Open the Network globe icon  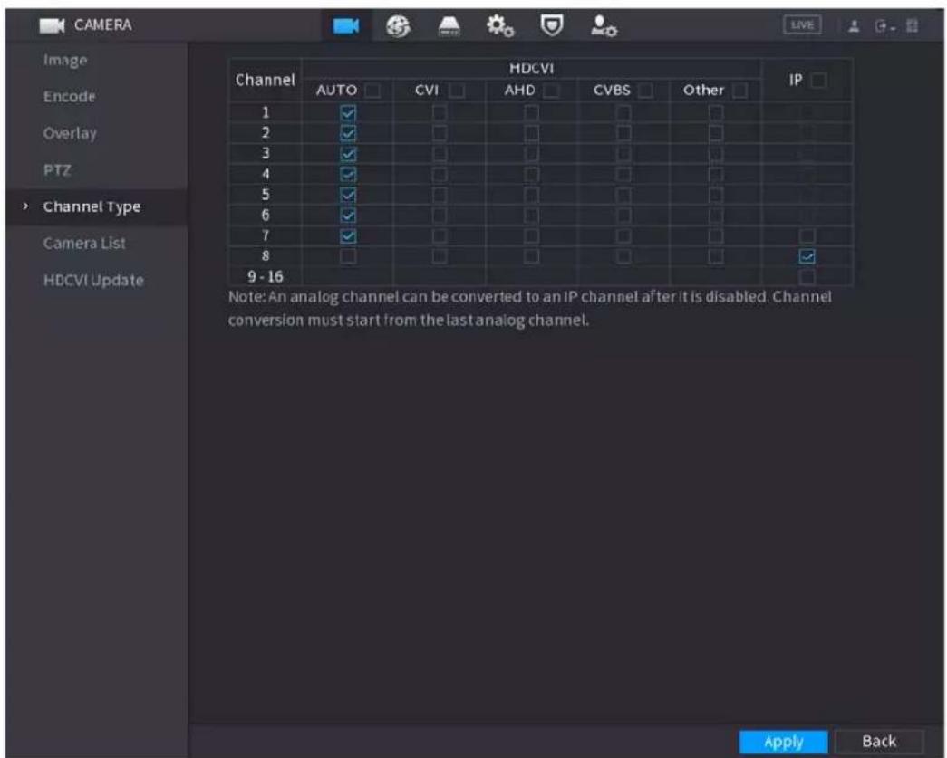click(398, 26)
